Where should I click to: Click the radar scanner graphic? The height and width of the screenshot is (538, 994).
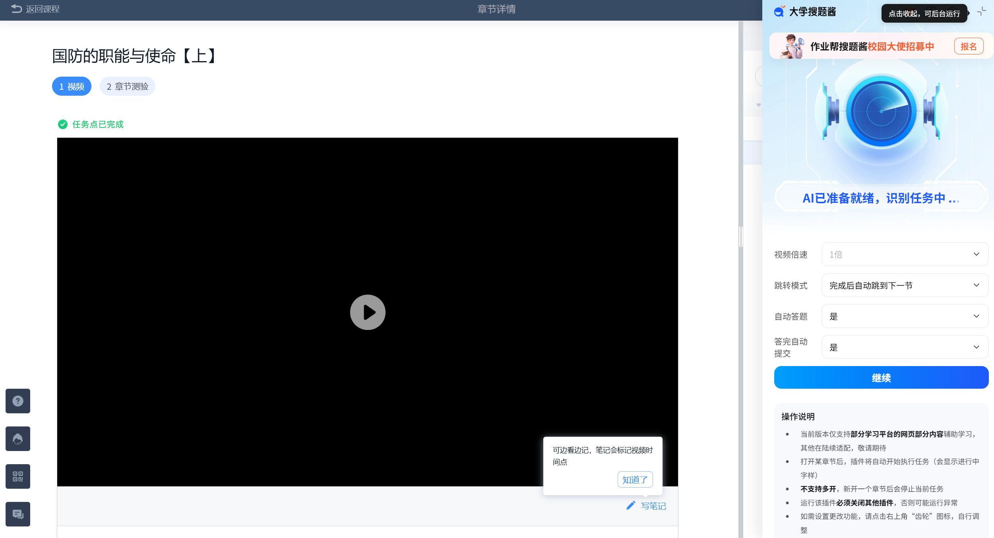tap(881, 112)
